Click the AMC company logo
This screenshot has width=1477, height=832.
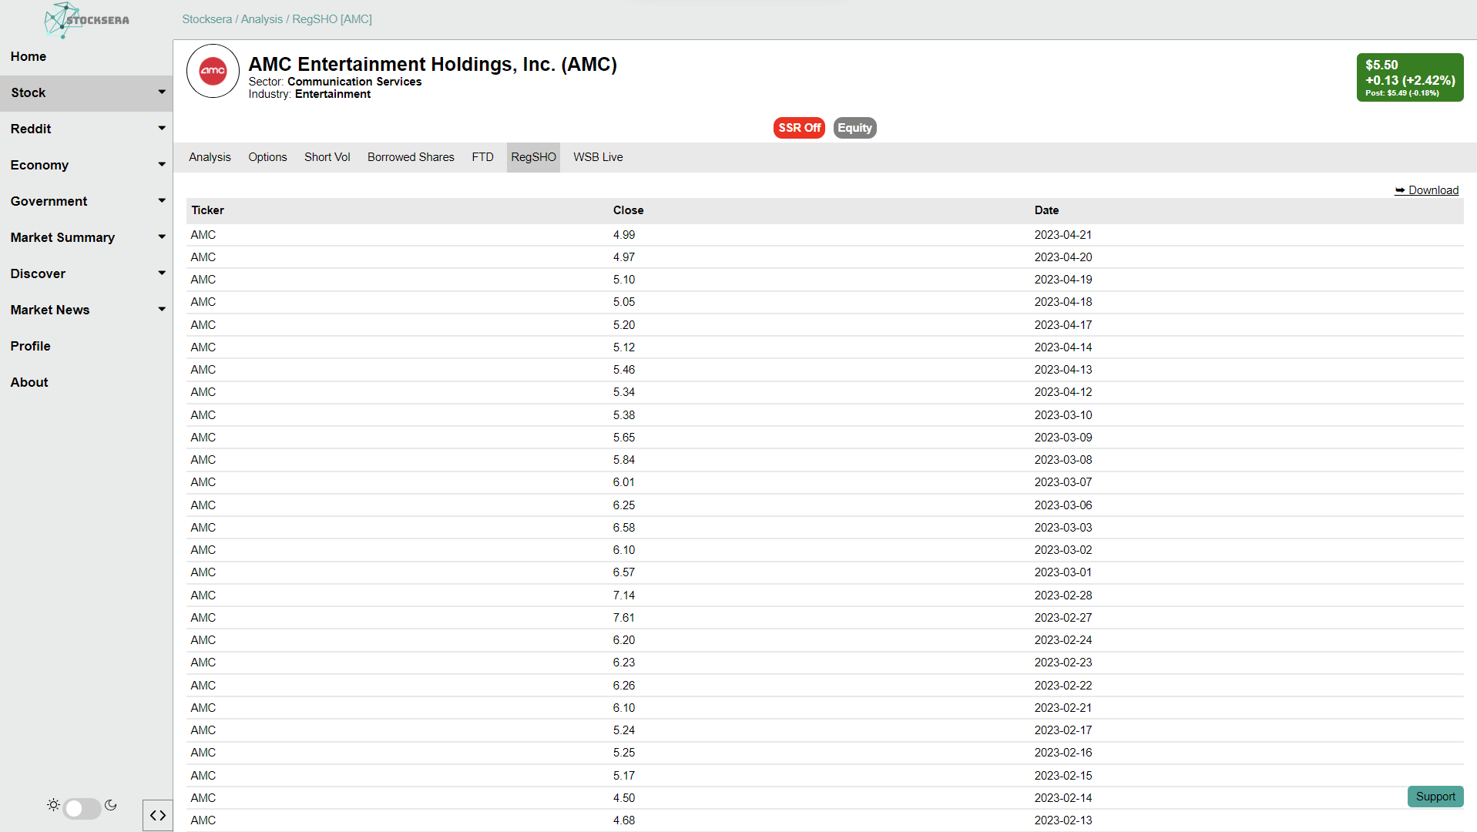tap(213, 71)
